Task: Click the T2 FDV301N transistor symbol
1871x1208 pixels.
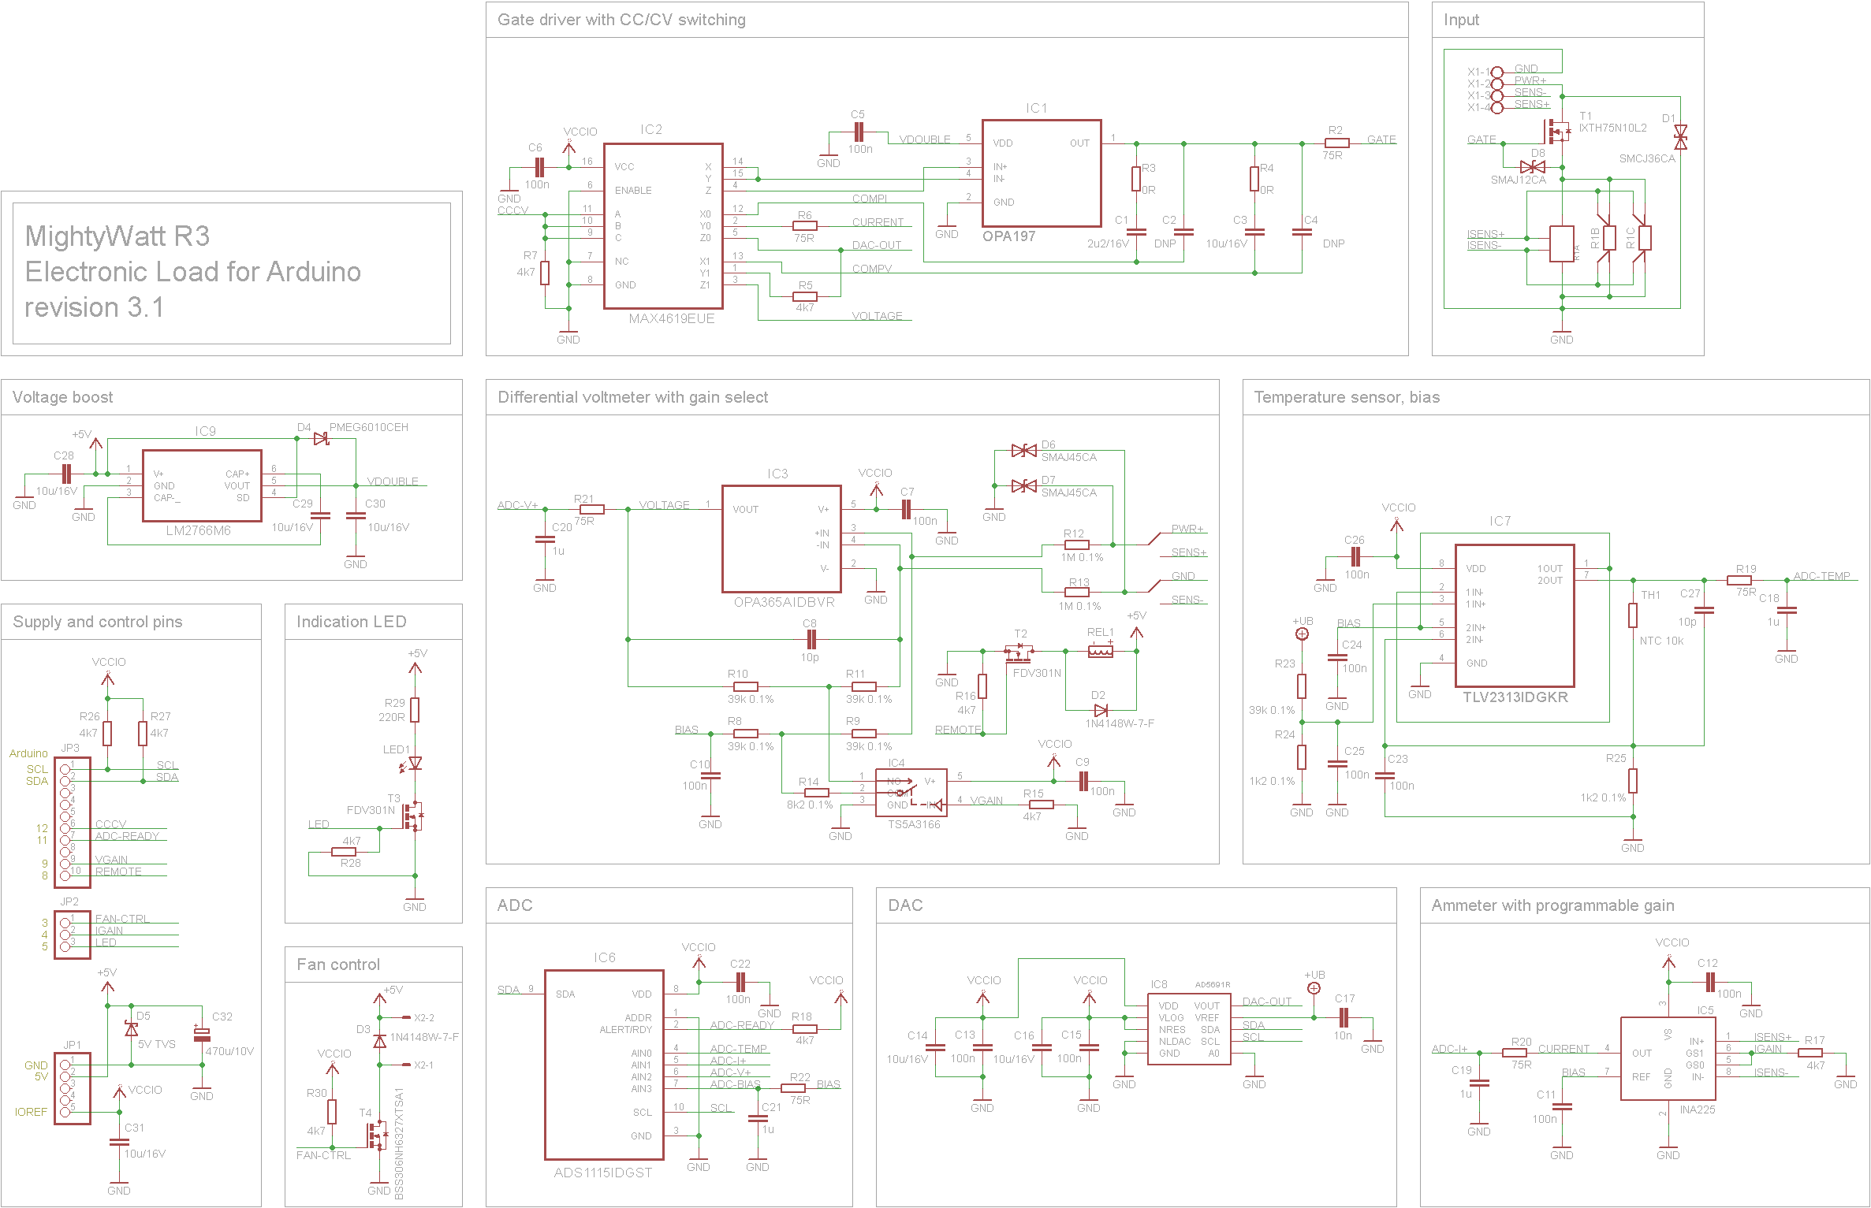Action: coord(1019,652)
